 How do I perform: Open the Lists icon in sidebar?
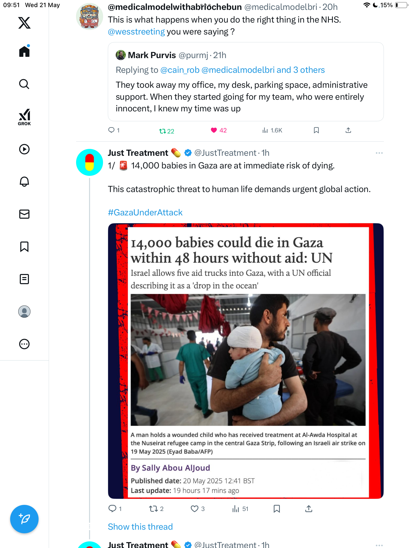click(x=24, y=279)
